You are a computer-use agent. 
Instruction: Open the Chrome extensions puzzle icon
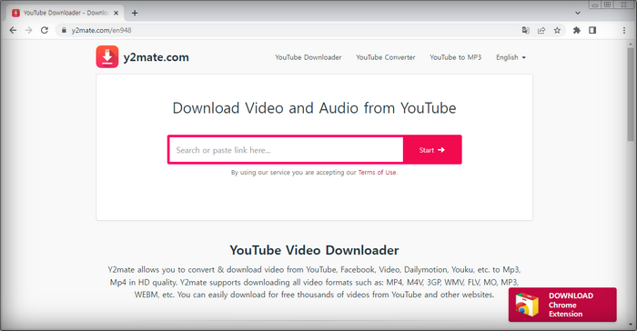click(x=576, y=30)
